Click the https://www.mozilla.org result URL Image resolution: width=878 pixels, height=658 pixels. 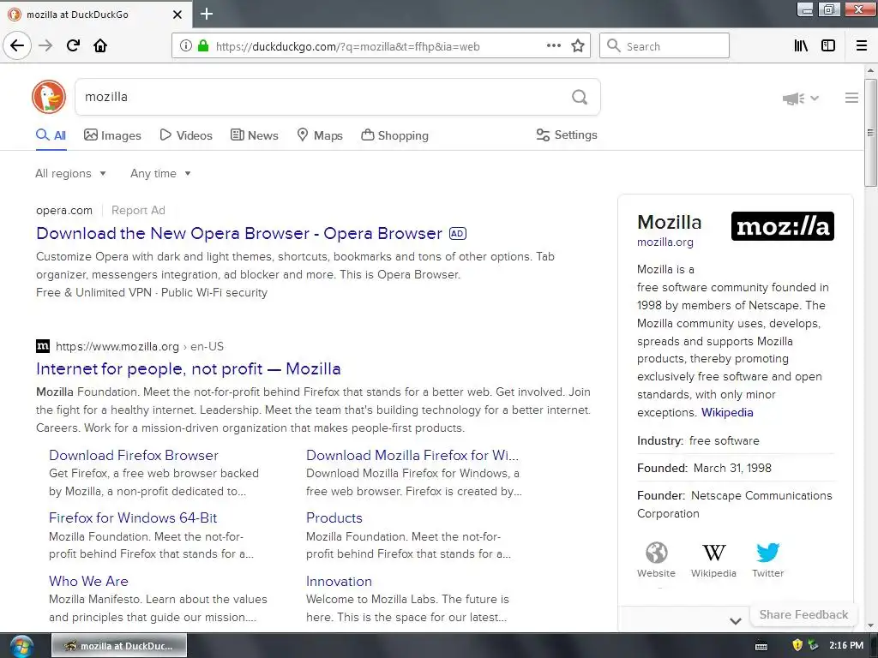coord(117,346)
